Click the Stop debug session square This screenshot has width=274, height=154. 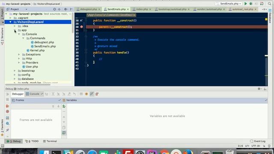[x=8, y=100]
